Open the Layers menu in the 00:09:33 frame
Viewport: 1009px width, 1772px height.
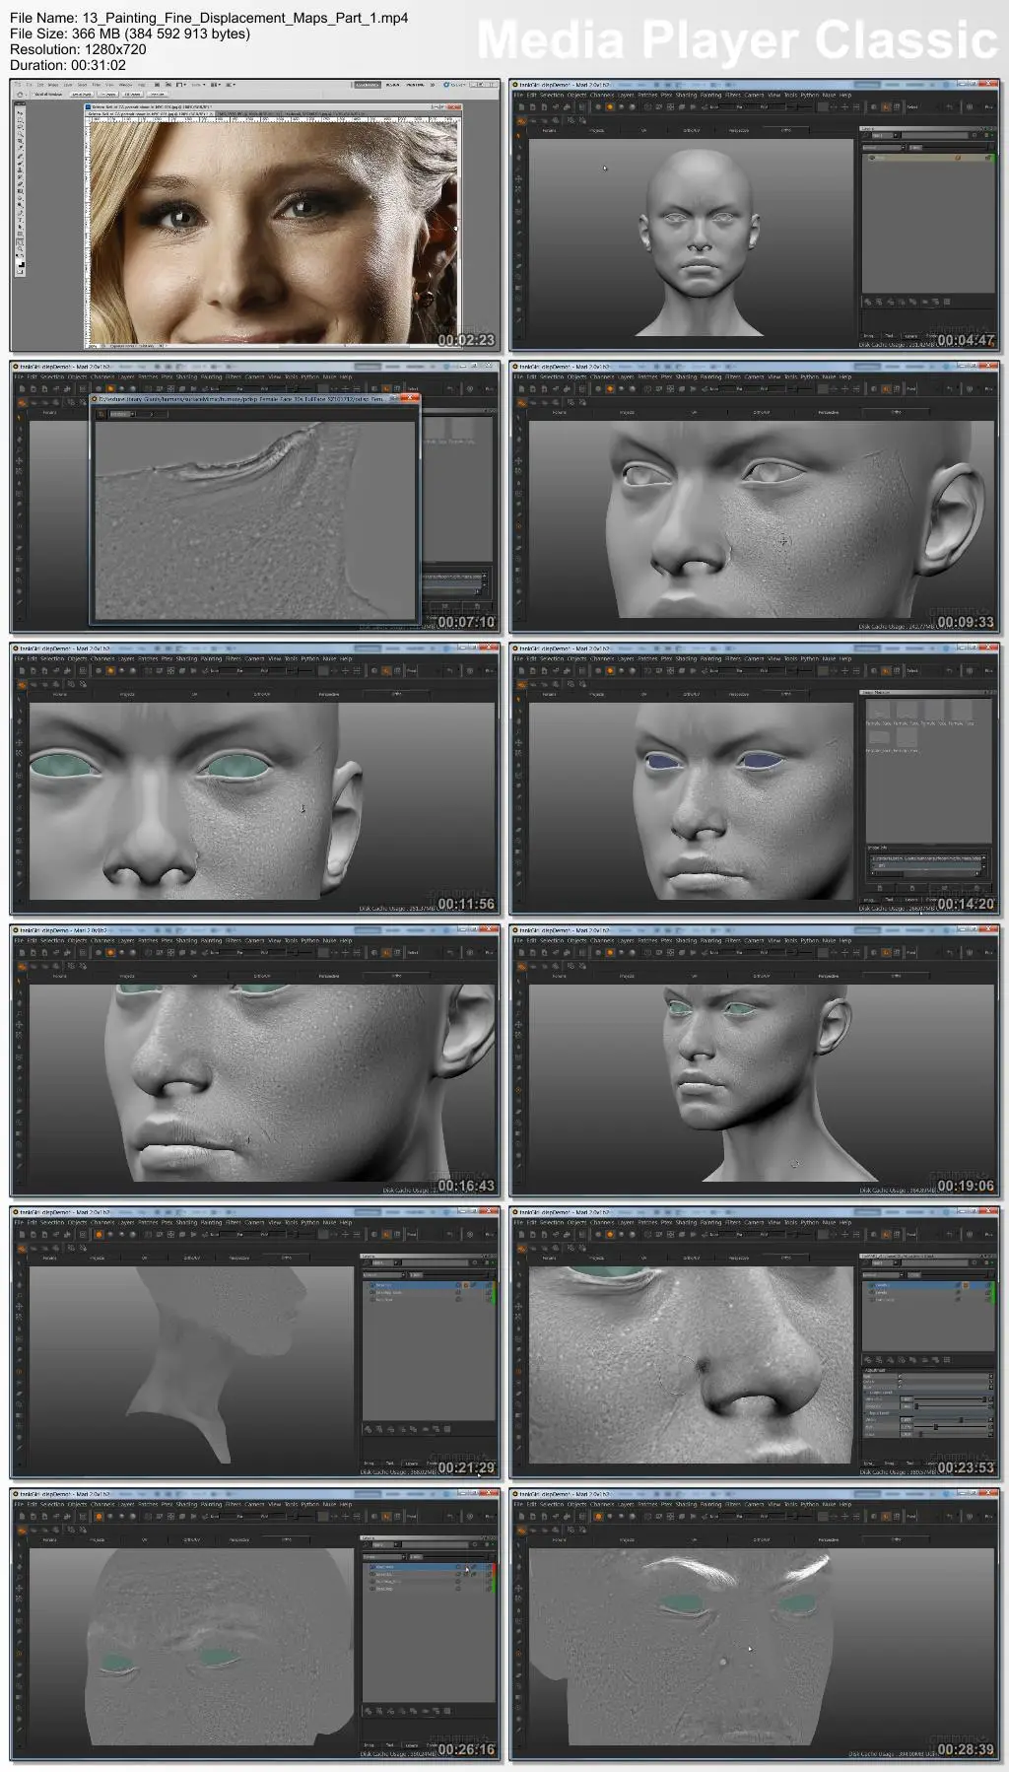tap(626, 376)
